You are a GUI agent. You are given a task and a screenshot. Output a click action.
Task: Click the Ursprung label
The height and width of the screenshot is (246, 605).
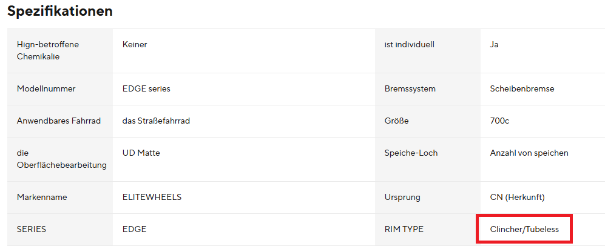click(x=402, y=198)
